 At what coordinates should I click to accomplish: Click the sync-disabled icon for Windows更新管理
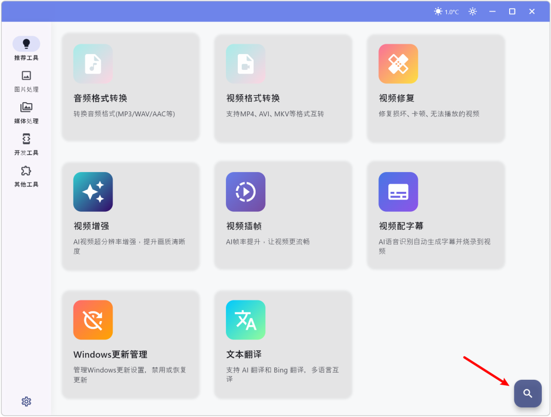coord(93,320)
